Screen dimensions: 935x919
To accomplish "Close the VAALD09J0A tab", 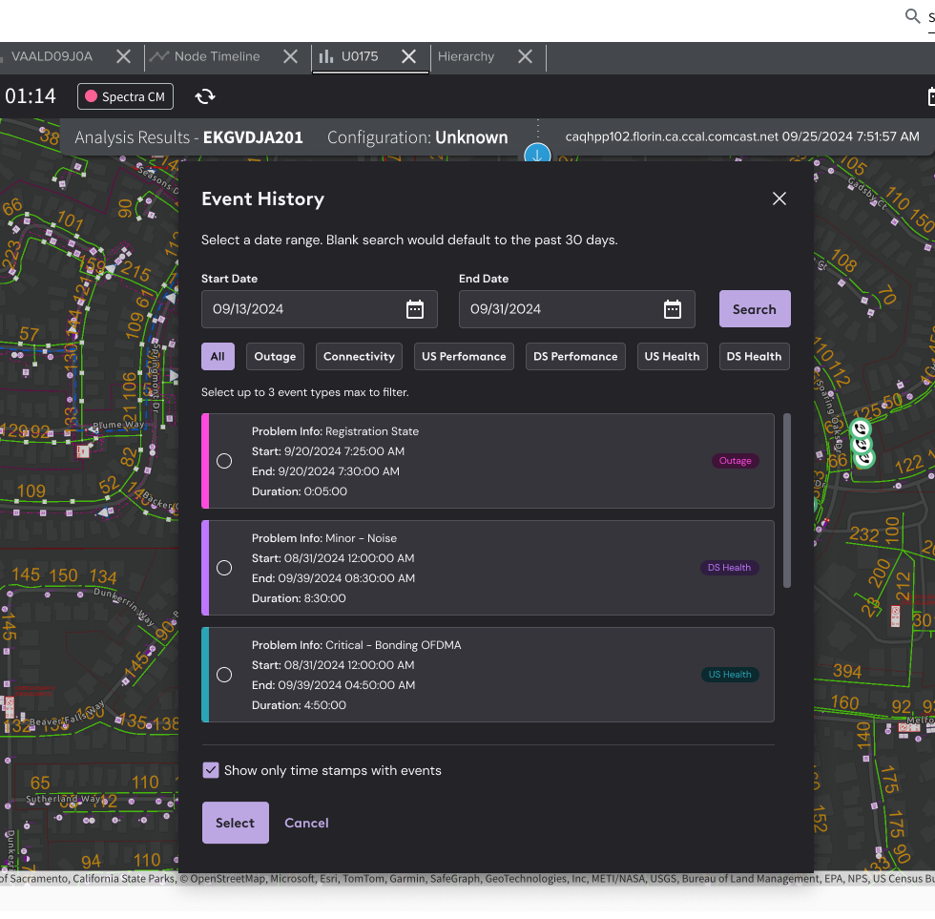I will pyautogui.click(x=123, y=56).
